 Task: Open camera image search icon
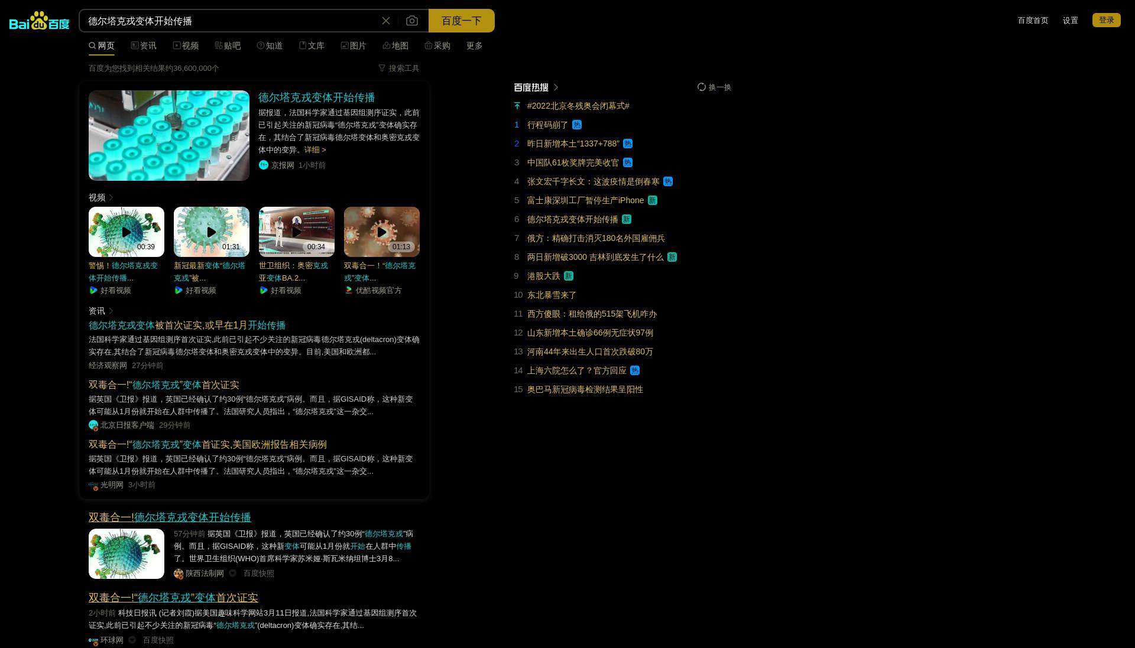pyautogui.click(x=412, y=21)
